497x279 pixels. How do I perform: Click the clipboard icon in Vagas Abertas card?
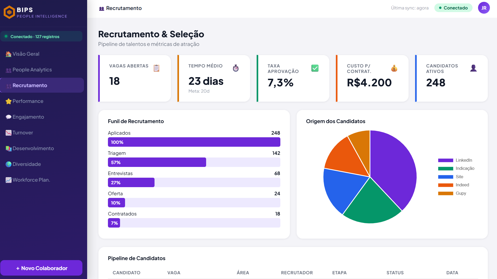click(156, 68)
